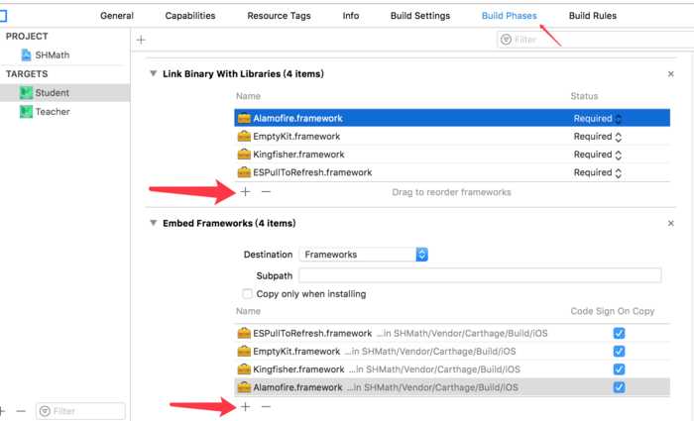Toggle Code Sign for ESPullToRefresh.framework
Screen dimensions: 694x421
coord(619,333)
